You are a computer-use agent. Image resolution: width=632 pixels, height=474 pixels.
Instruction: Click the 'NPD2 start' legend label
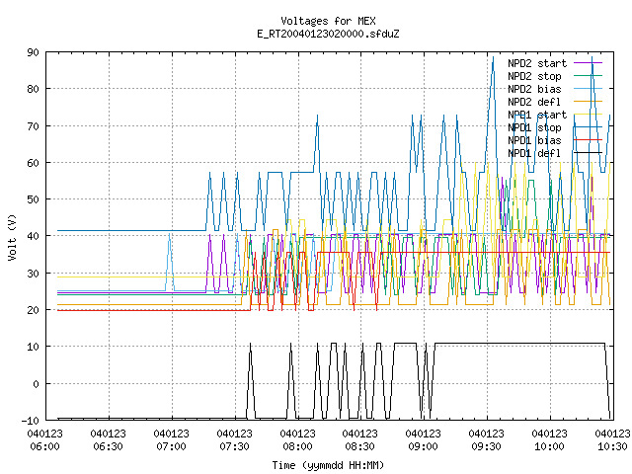[537, 63]
